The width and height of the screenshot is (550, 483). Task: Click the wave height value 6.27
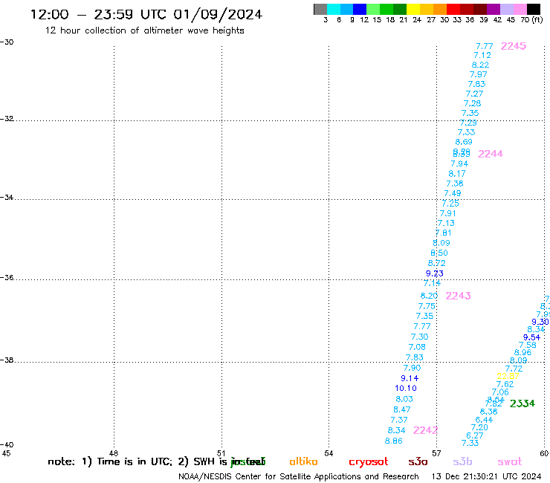point(475,435)
